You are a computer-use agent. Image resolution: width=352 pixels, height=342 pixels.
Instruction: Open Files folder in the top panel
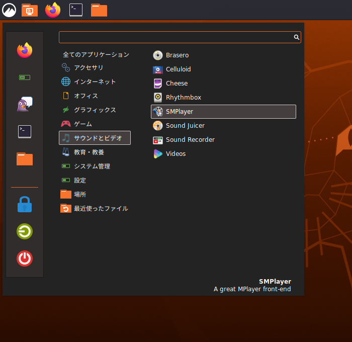[99, 10]
